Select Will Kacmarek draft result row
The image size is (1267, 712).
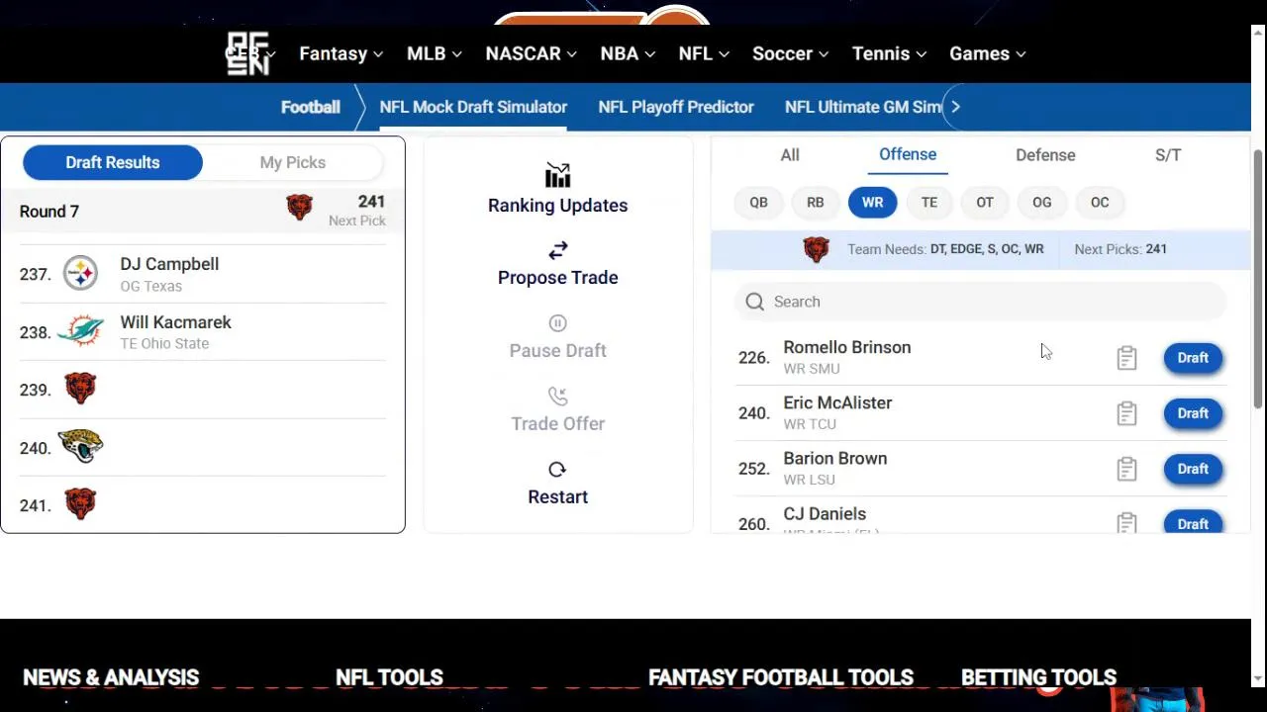(x=203, y=332)
